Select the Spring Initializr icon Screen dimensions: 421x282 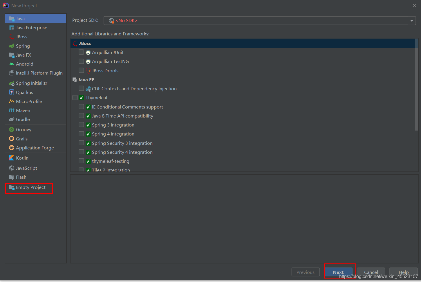(12, 83)
